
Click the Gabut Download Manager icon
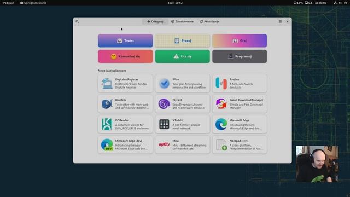pyautogui.click(x=221, y=104)
